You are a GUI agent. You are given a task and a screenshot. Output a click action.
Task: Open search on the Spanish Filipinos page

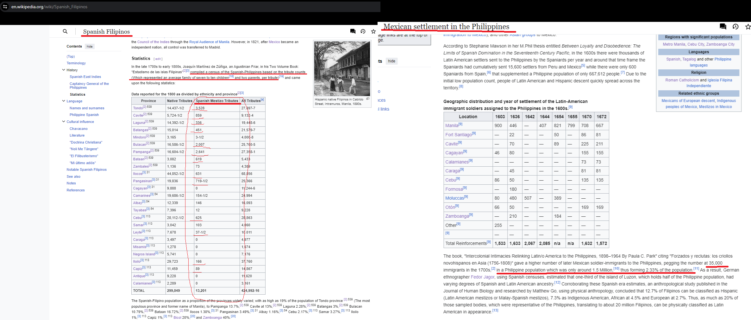(65, 31)
